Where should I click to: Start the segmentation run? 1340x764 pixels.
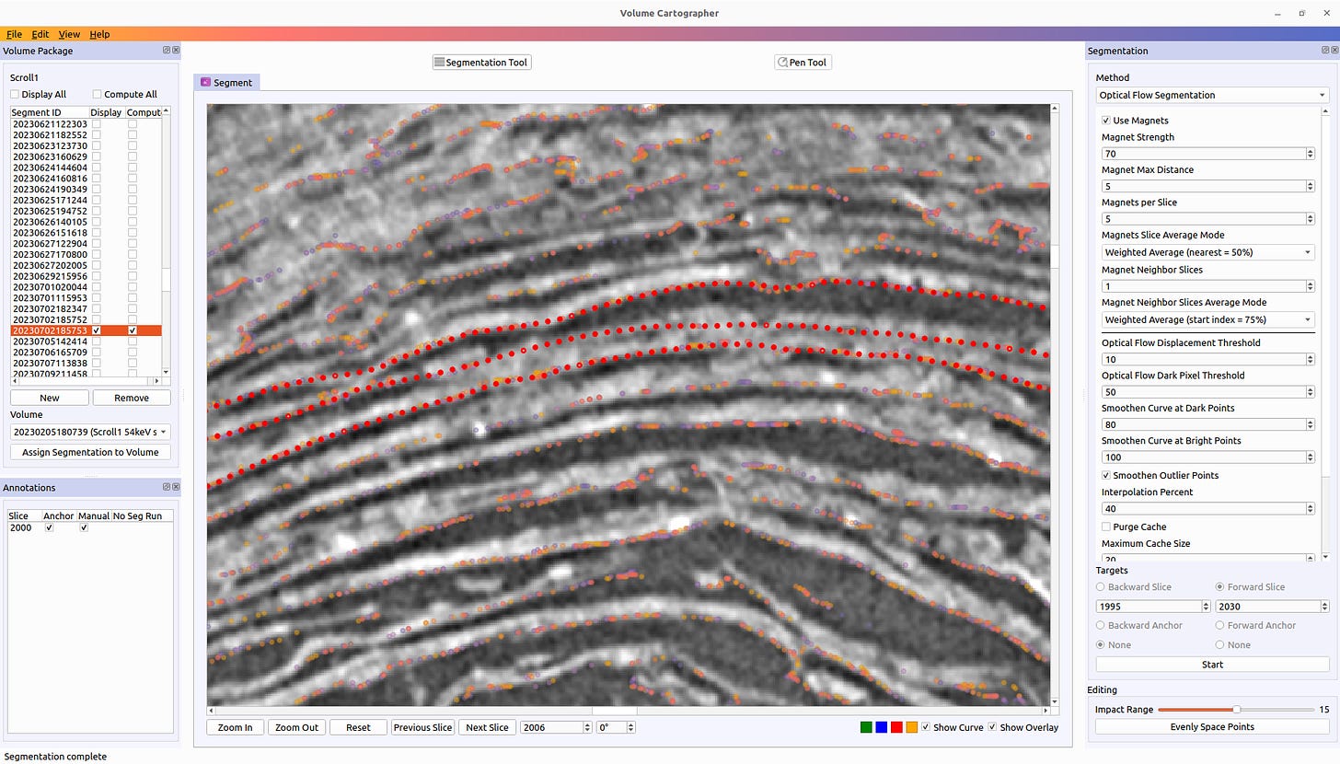(x=1212, y=665)
